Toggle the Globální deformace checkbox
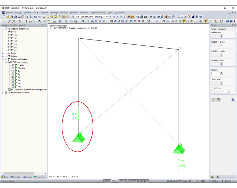 pyautogui.click(x=6, y=29)
